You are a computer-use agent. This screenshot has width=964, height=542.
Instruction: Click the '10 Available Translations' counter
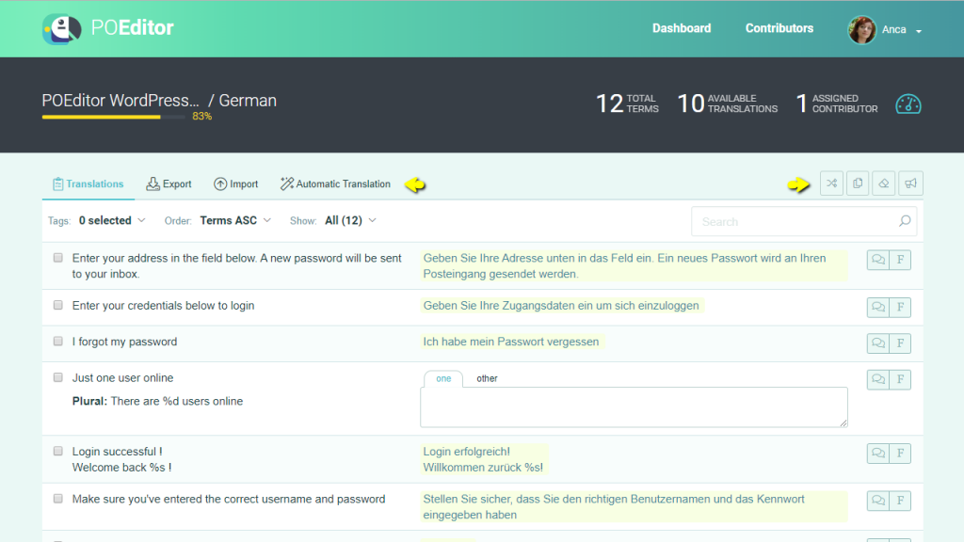click(x=728, y=104)
